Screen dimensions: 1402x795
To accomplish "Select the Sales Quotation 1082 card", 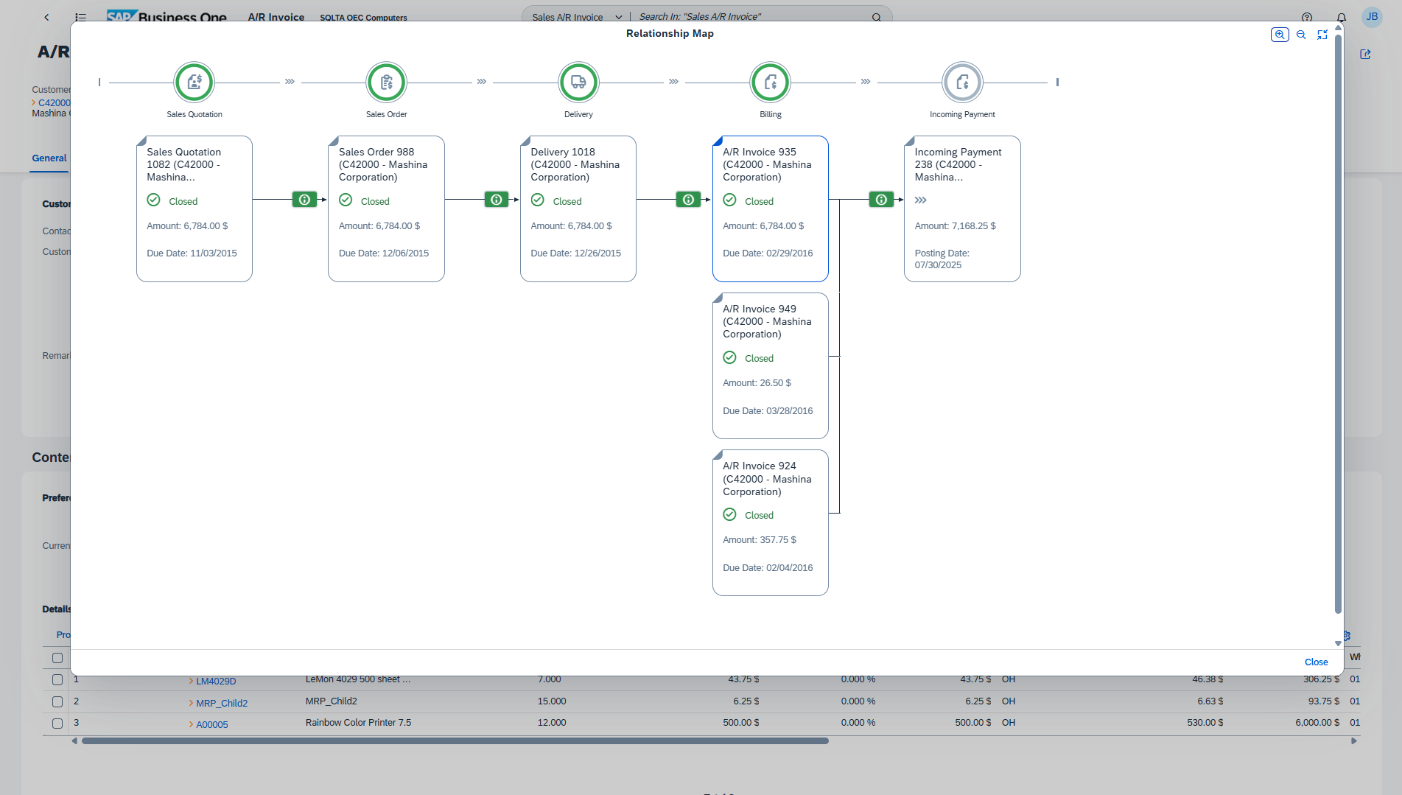I will (194, 209).
